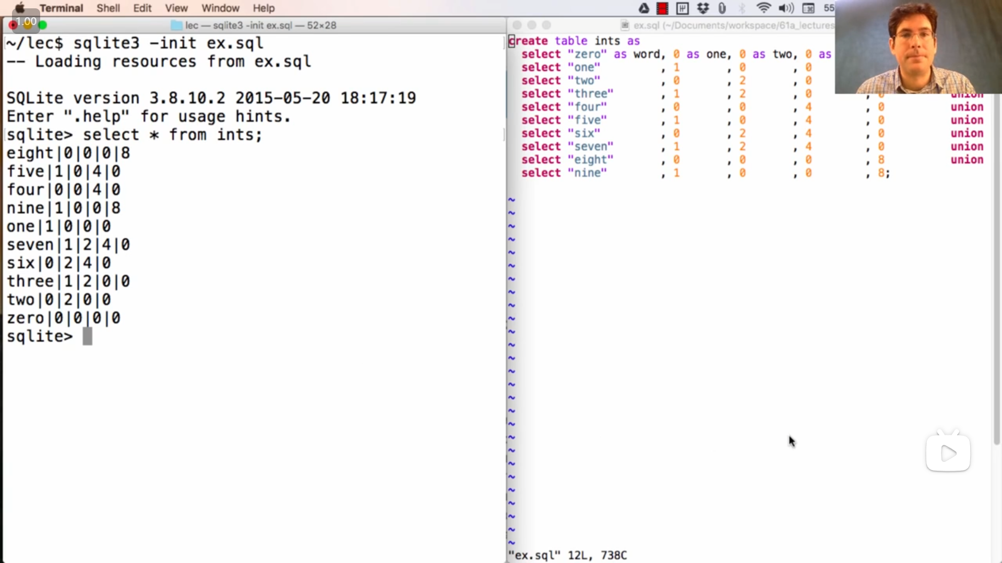Open the Terminal application menu
The height and width of the screenshot is (563, 1002).
click(x=61, y=8)
